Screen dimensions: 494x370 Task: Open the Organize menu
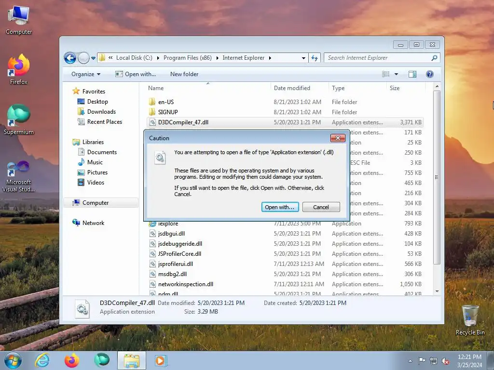click(86, 74)
